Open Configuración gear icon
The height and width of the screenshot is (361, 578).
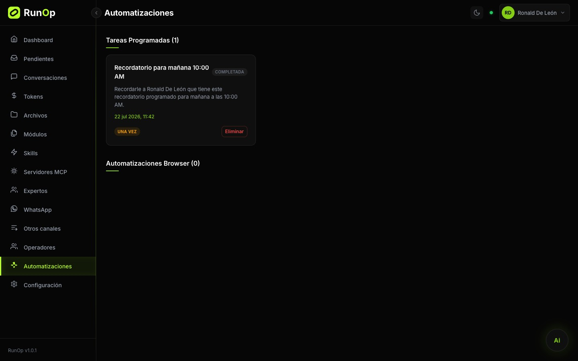click(x=14, y=284)
